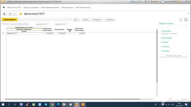Select the Конечный остаток column header
The width and height of the screenshot is (191, 107).
click(79, 29)
